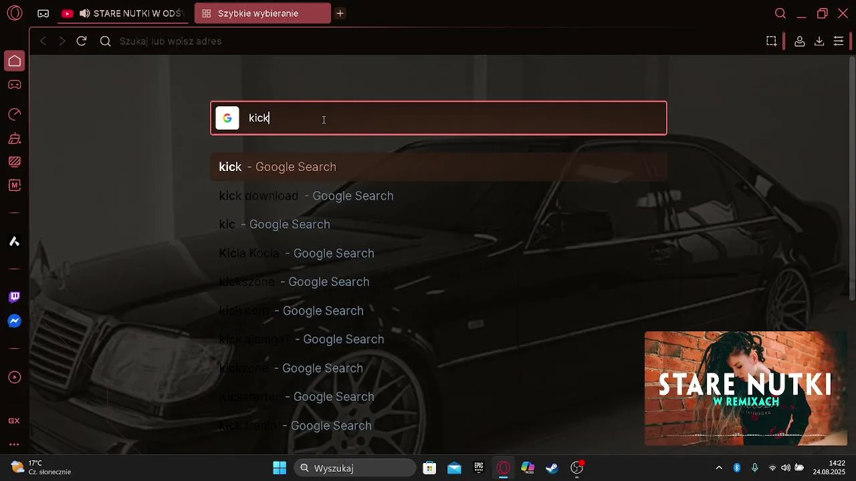The height and width of the screenshot is (481, 856).
Task: Click the page vertical scrollbar
Action: point(851,178)
